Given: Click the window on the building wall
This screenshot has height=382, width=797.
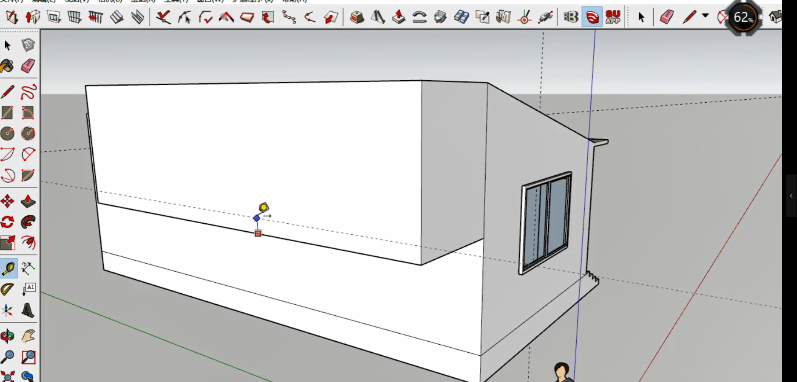Looking at the screenshot, I should click(546, 222).
